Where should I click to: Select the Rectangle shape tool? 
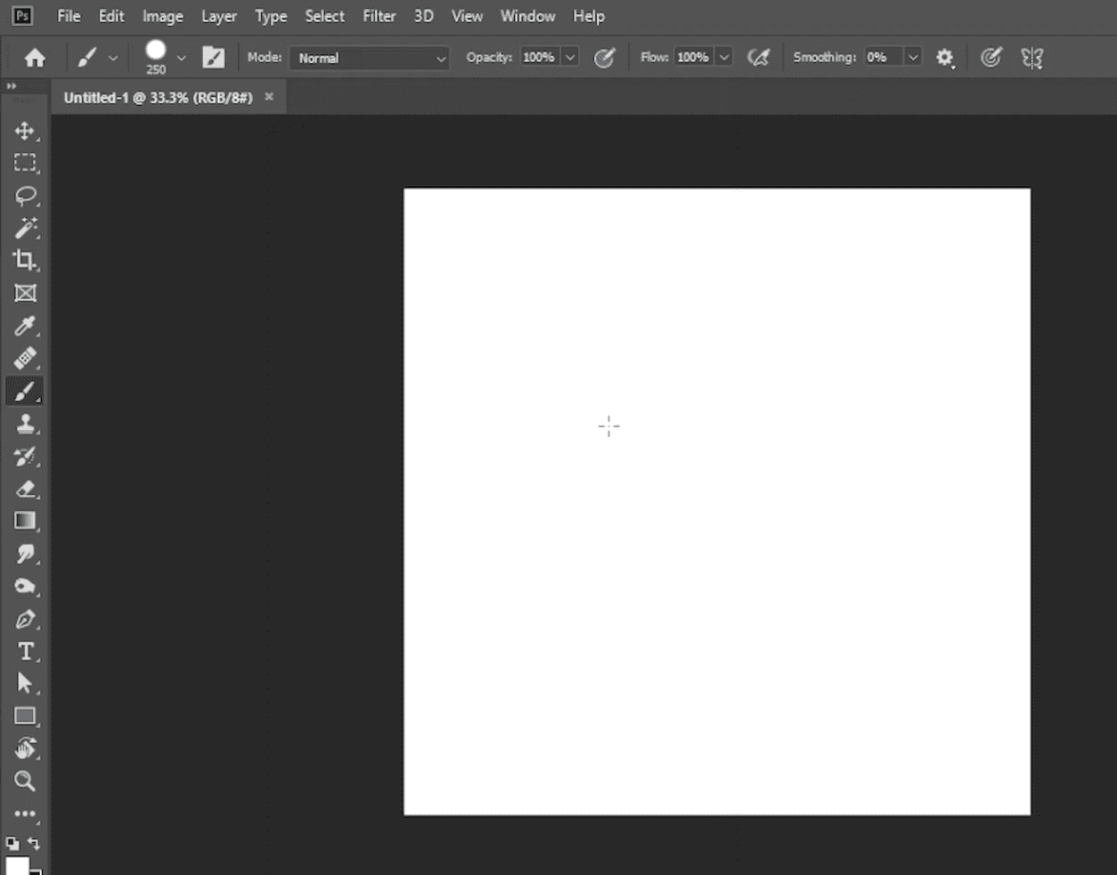pos(24,716)
